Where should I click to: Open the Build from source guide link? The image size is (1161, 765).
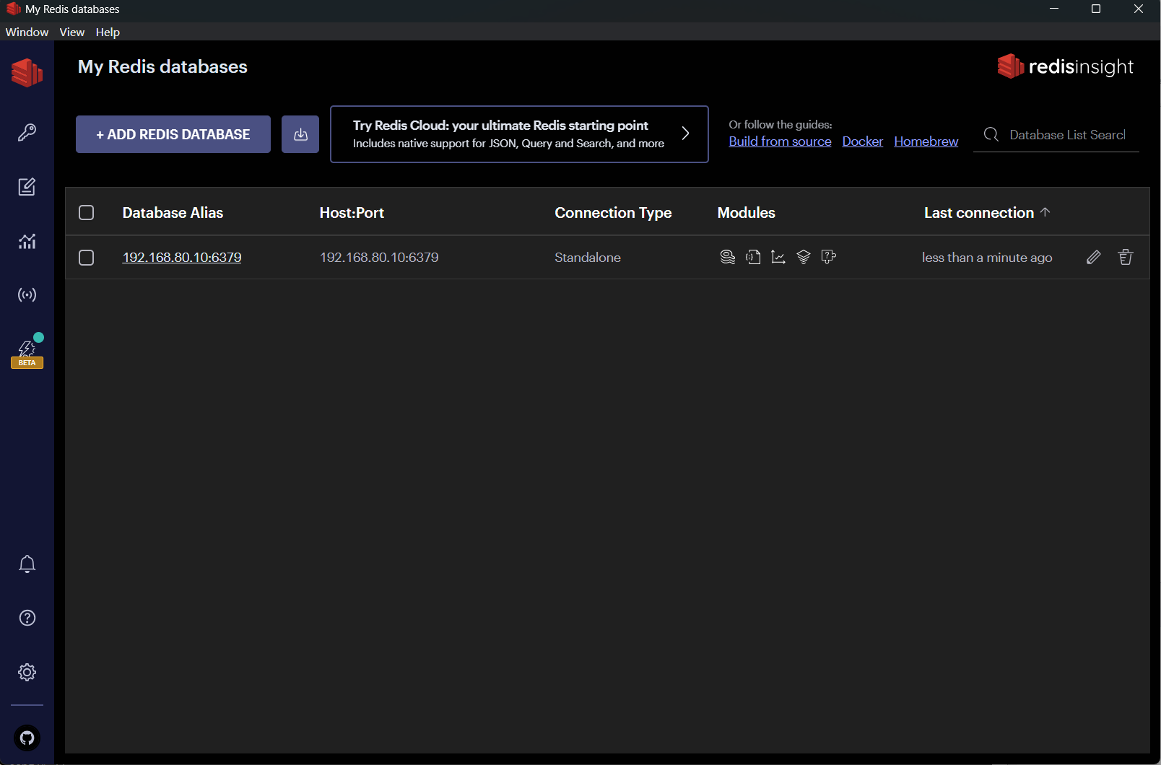coord(780,141)
